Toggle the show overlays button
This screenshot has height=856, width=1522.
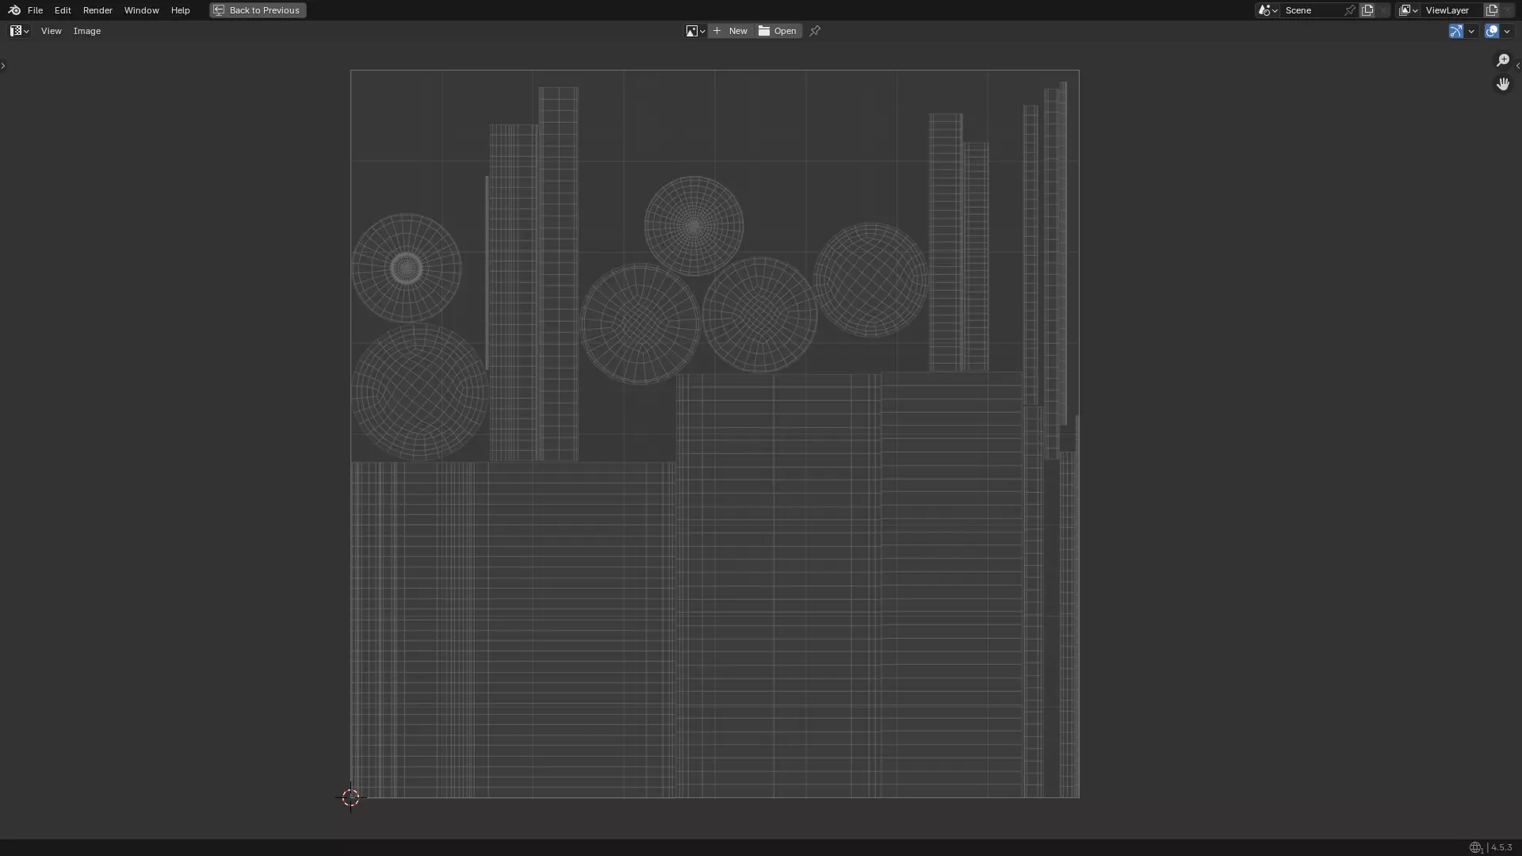pyautogui.click(x=1492, y=31)
